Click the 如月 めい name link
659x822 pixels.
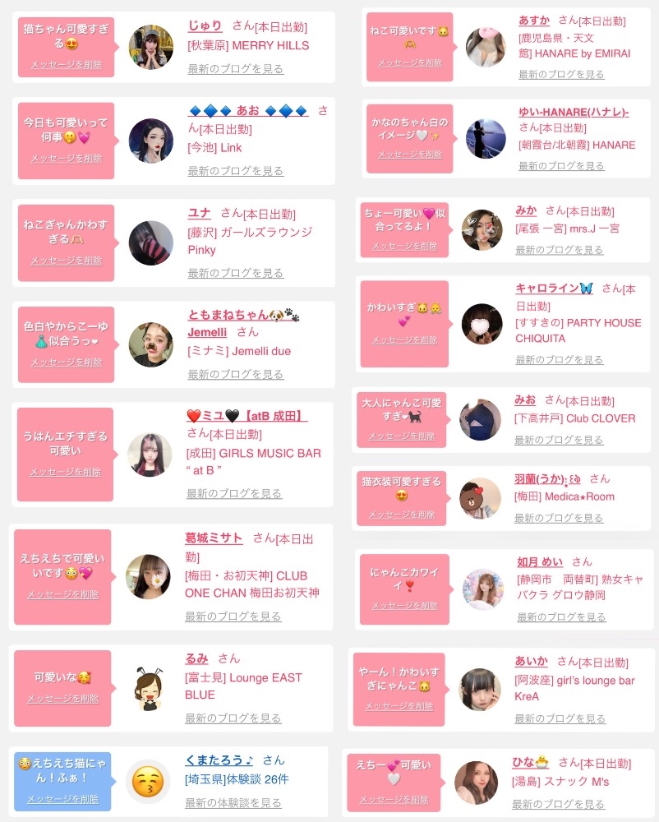click(540, 562)
